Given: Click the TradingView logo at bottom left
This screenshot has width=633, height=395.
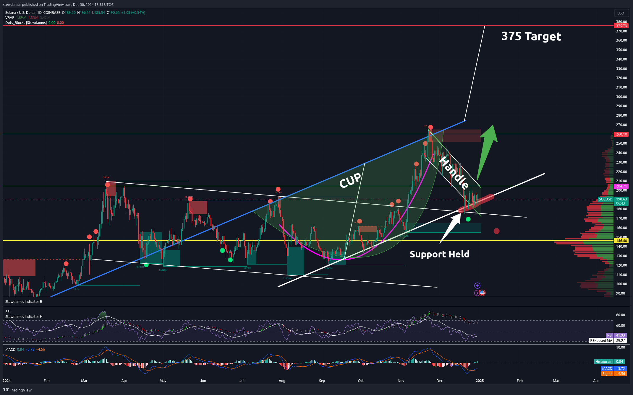Looking at the screenshot, I should (17, 390).
